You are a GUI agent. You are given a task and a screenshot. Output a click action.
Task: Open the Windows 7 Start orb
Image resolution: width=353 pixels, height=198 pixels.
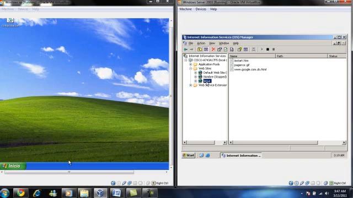click(5, 193)
